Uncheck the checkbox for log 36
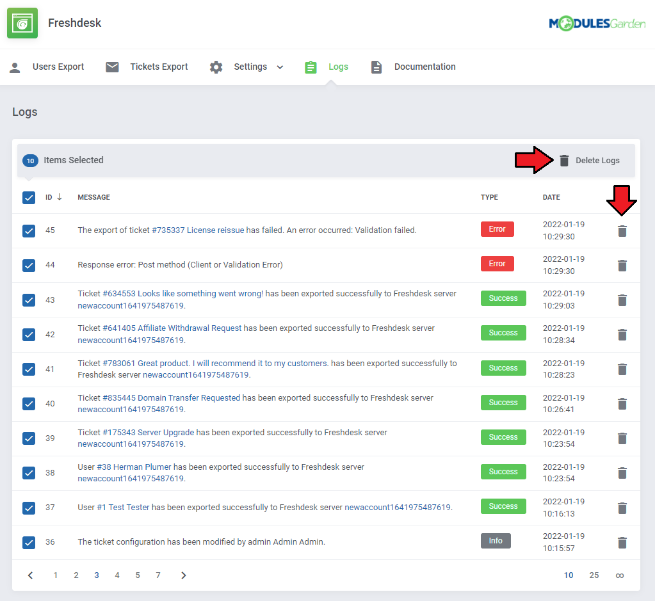Screen dimensions: 655x601 click(29, 543)
